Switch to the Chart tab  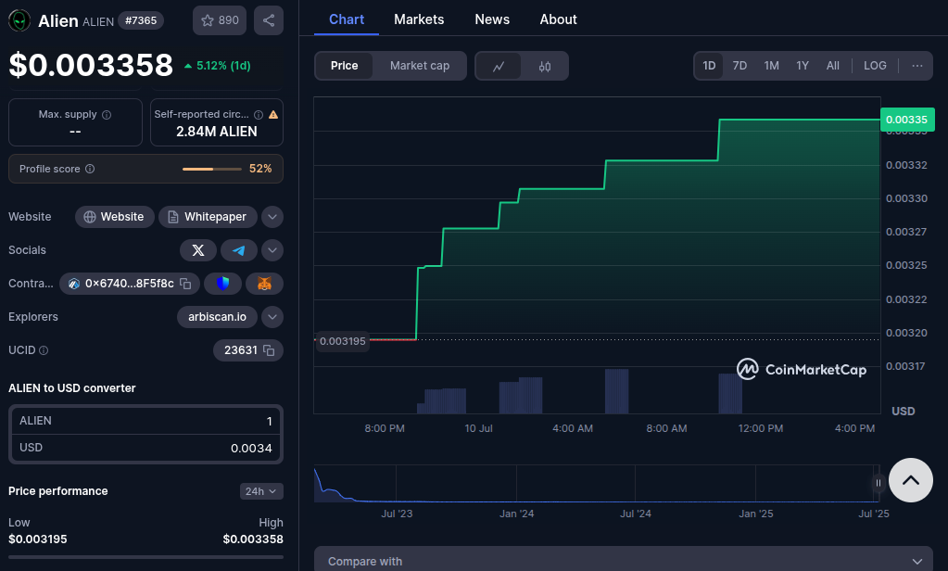pyautogui.click(x=347, y=19)
